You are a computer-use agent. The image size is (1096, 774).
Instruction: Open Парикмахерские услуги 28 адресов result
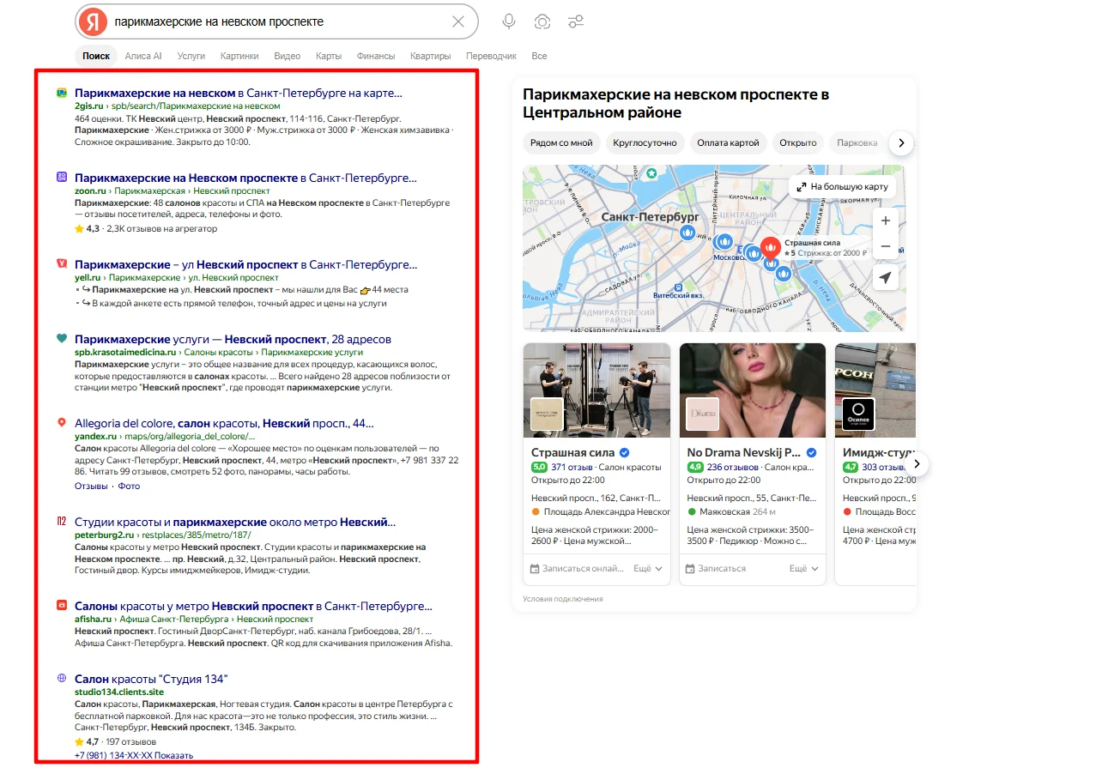pyautogui.click(x=233, y=339)
